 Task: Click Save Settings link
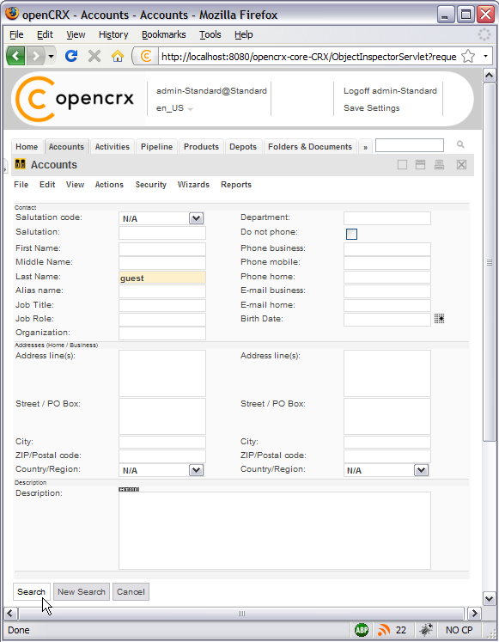point(371,108)
